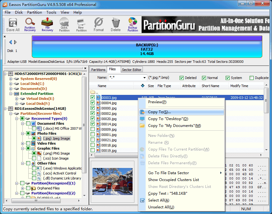This screenshot has height=214, width=272.
Task: Choose Copy To(S)... in context menu
Action: coord(181,112)
